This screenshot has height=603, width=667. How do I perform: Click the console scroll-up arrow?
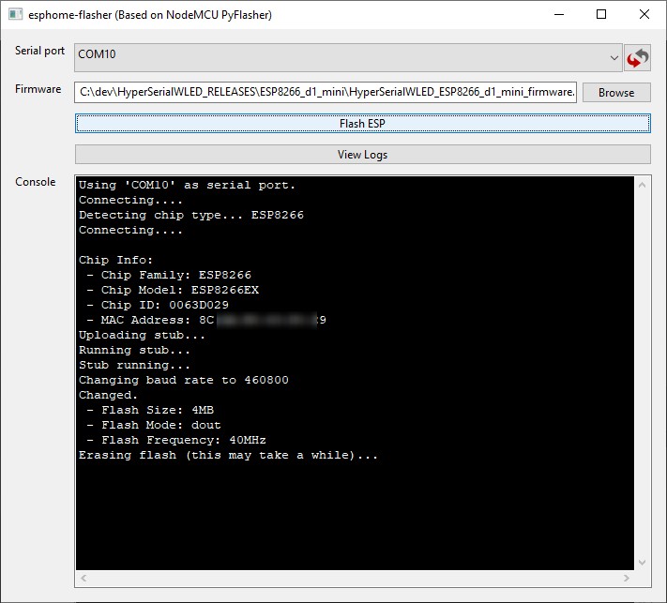643,184
